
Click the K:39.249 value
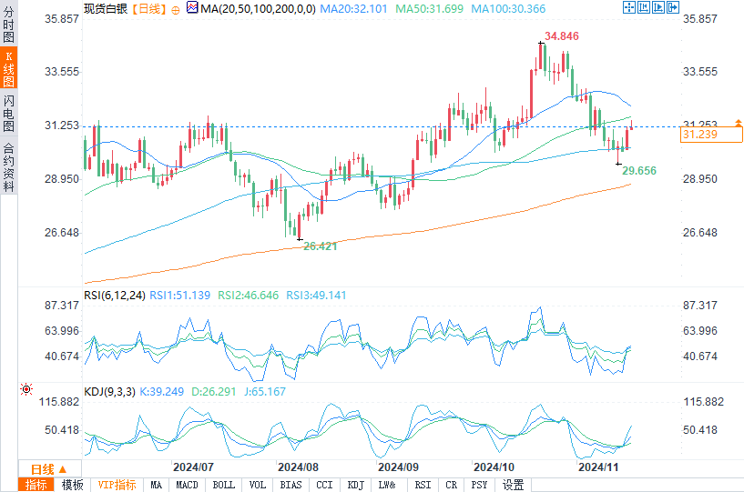[162, 392]
